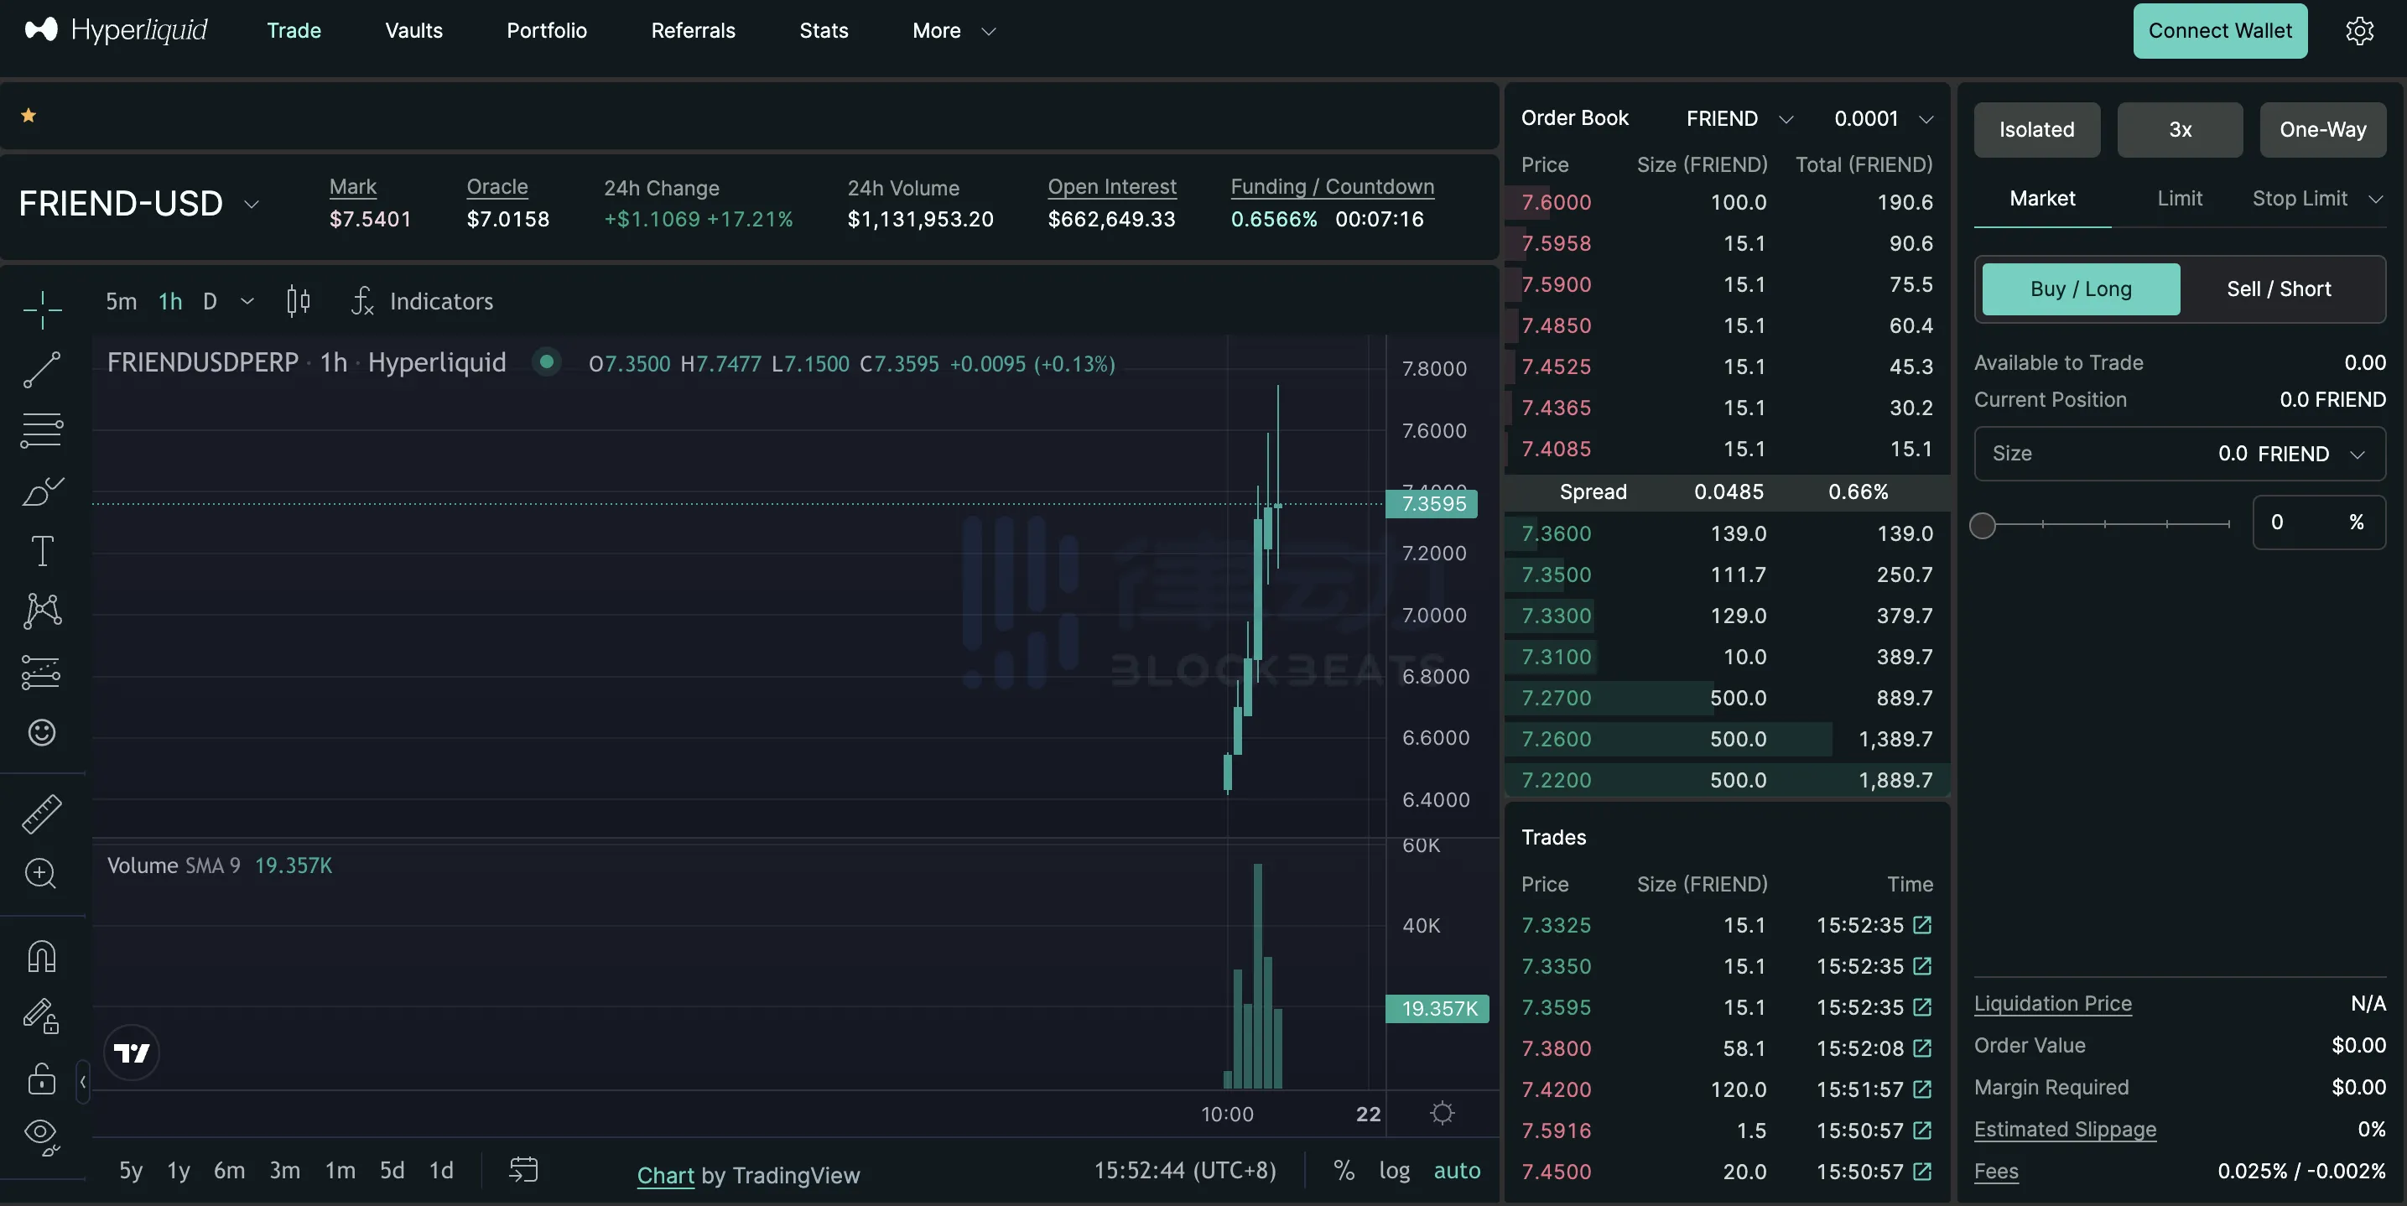
Task: Select the trend line drawing tool
Action: (41, 370)
